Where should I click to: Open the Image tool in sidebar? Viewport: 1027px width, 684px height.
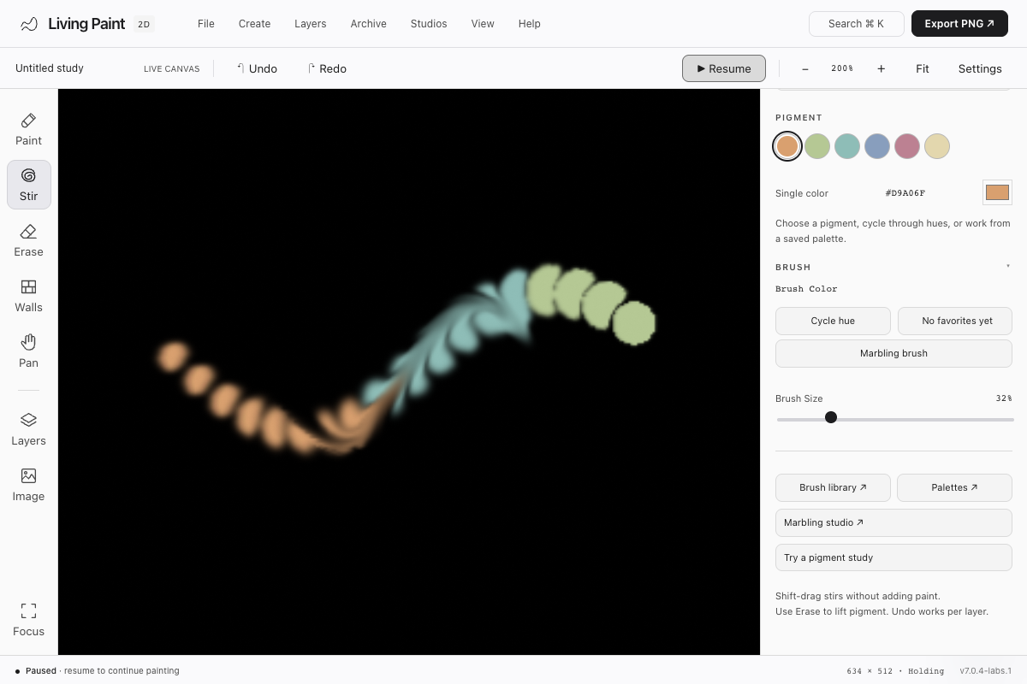coord(28,485)
